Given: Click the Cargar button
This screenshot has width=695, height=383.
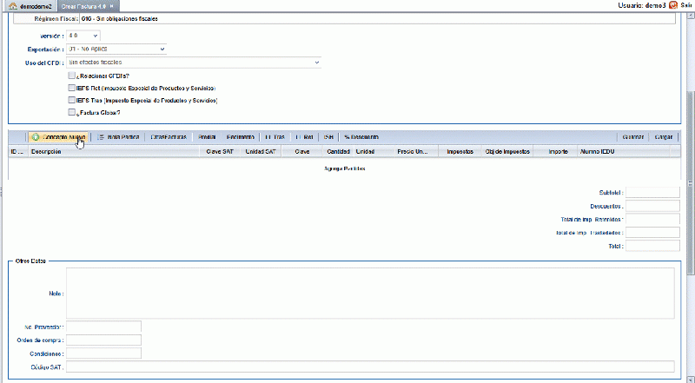Looking at the screenshot, I should 664,137.
